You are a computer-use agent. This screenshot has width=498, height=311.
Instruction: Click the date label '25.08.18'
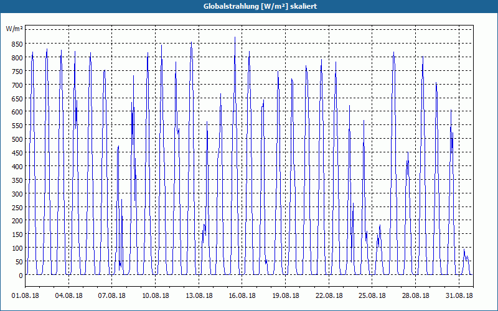[x=372, y=295]
